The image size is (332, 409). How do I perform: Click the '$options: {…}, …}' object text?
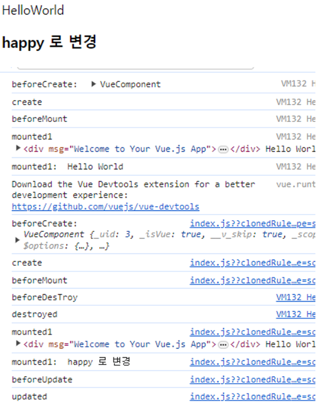(x=66, y=246)
